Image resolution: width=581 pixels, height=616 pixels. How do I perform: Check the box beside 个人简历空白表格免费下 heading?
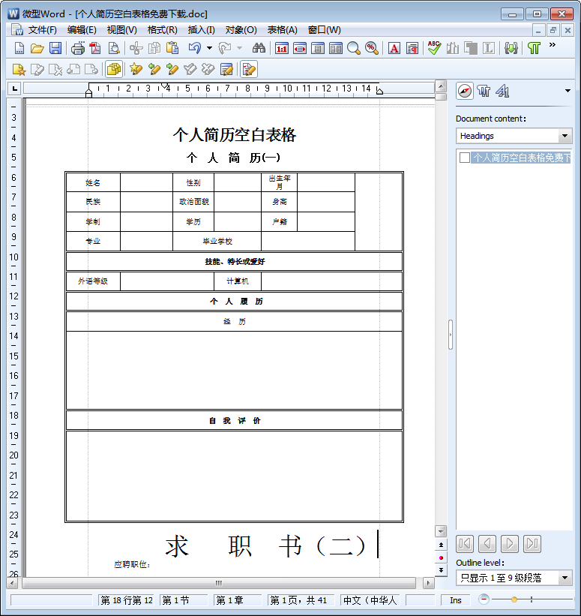pos(465,158)
